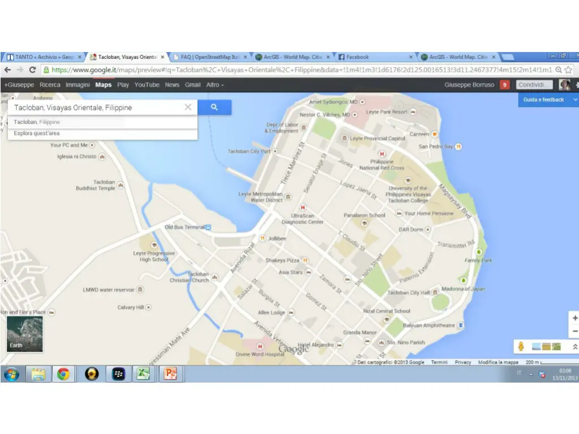The image size is (579, 434).
Task: Click the browser Forward arrow
Action: pyautogui.click(x=20, y=70)
